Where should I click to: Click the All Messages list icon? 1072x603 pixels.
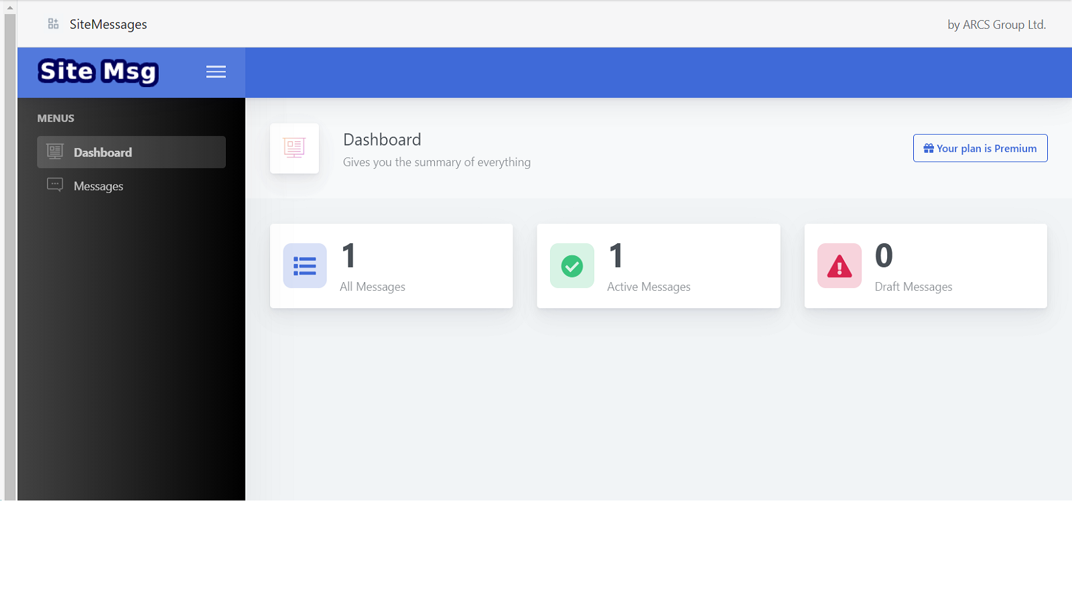pos(304,265)
